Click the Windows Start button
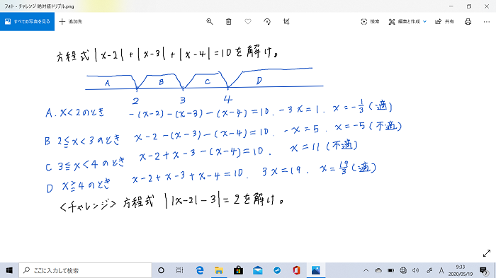This screenshot has height=278, width=496. tap(9, 270)
